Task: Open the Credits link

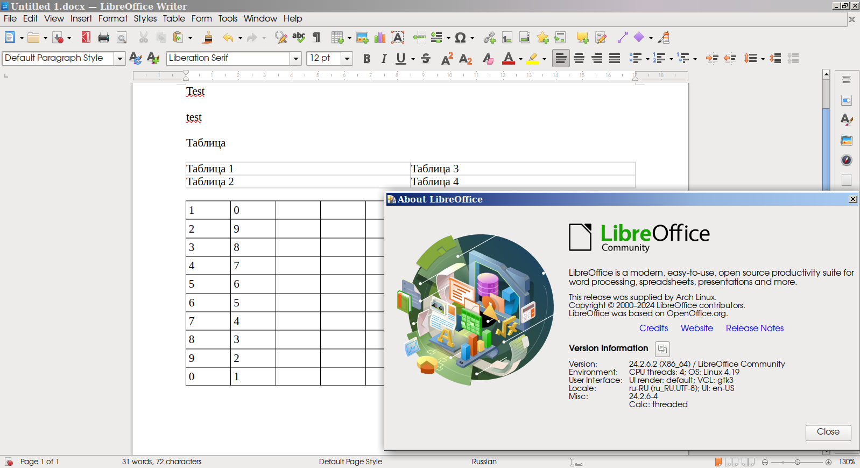Action: coord(653,329)
